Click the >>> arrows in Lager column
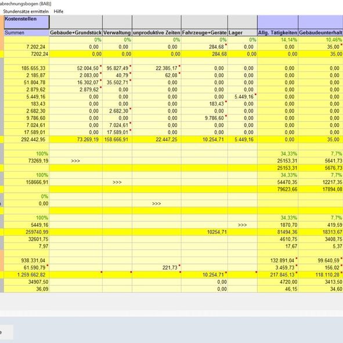The height and width of the screenshot is (343, 343). (x=242, y=225)
